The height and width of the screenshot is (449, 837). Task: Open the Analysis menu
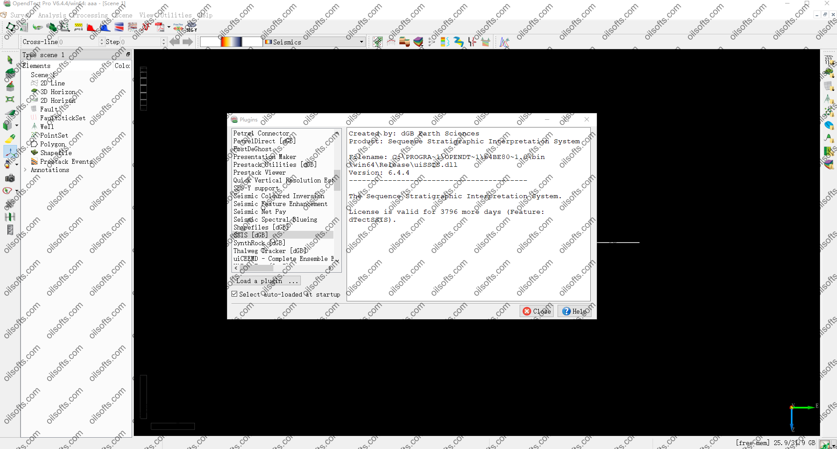(52, 15)
